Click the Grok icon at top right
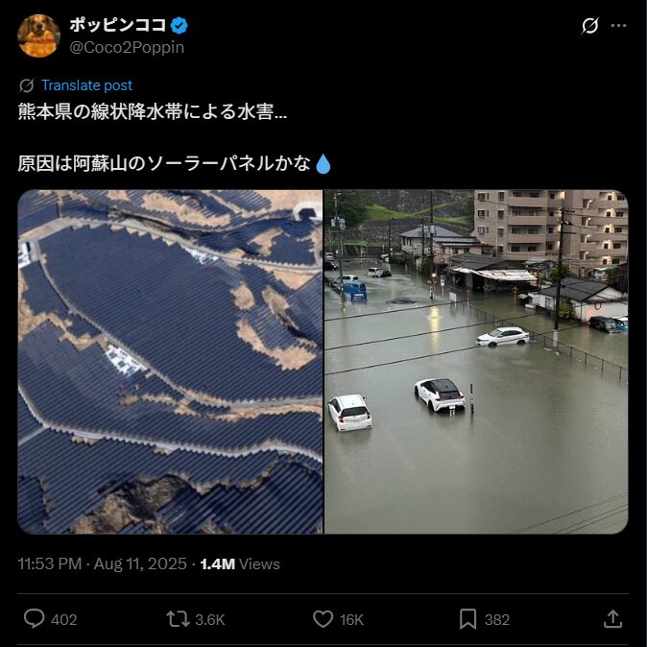 pos(589,26)
